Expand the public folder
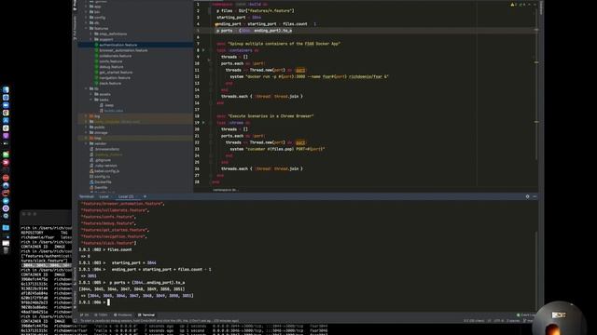The height and width of the screenshot is (335, 597). (87, 127)
